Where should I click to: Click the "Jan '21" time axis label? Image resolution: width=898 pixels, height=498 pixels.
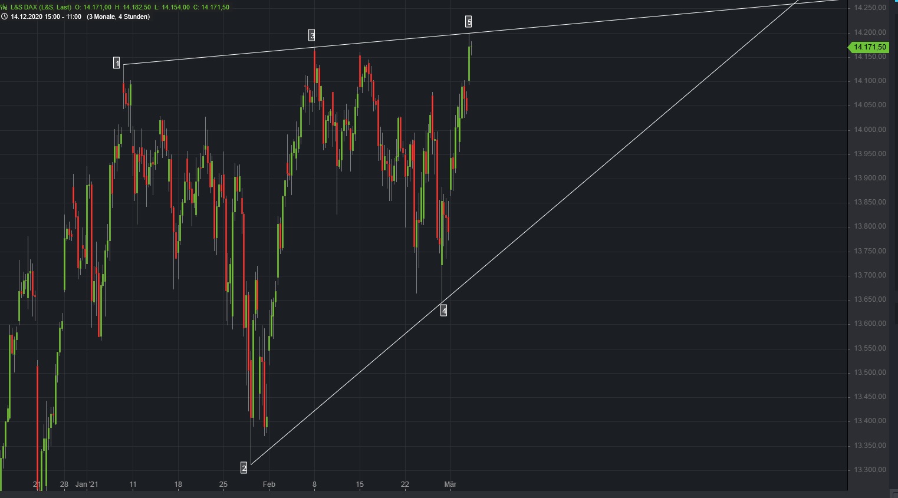pyautogui.click(x=87, y=484)
